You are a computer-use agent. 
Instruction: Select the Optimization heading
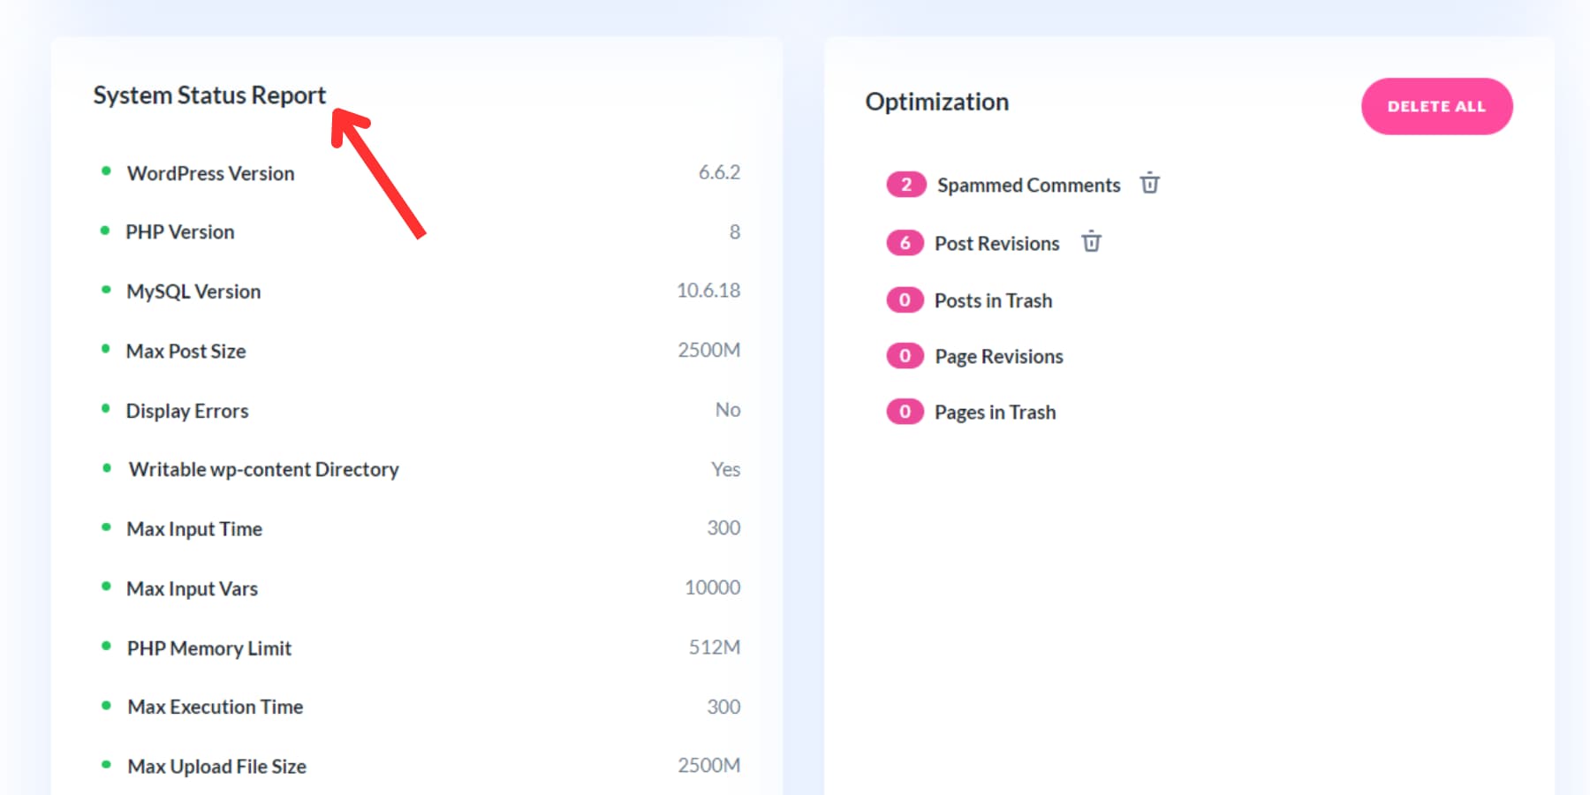937,102
